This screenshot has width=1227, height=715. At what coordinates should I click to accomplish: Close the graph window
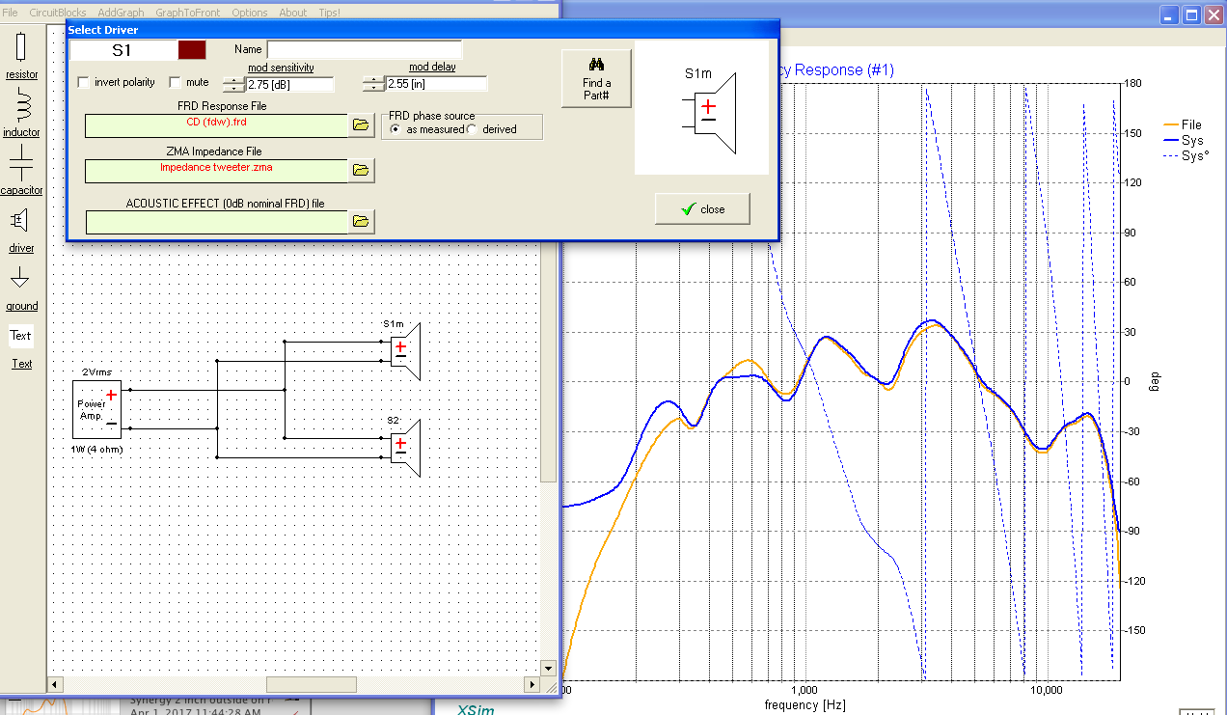tap(1213, 15)
